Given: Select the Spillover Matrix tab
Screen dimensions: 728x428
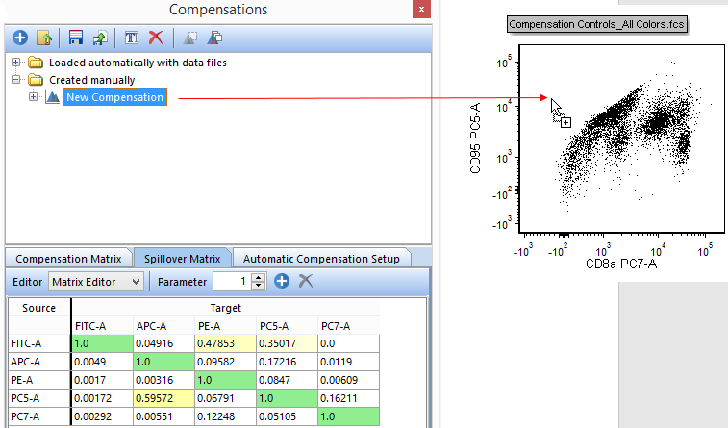Looking at the screenshot, I should (182, 258).
